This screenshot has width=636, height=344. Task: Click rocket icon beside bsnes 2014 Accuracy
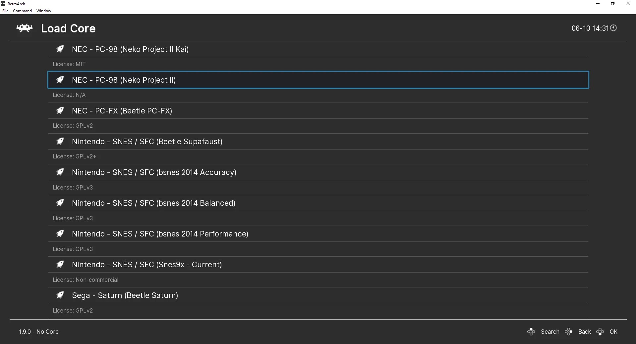(60, 172)
